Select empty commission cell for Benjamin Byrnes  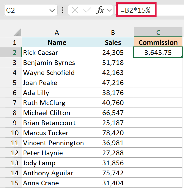click(158, 63)
